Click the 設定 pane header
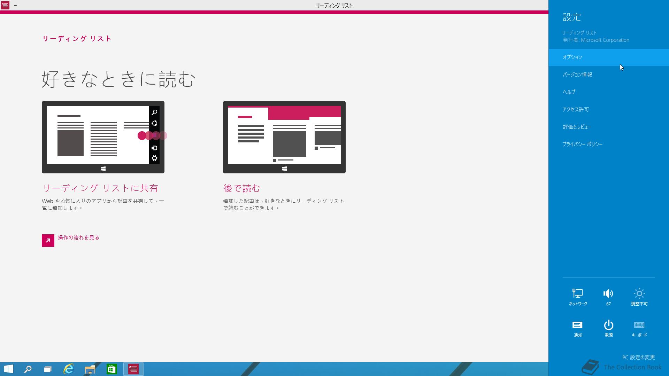 pos(572,17)
